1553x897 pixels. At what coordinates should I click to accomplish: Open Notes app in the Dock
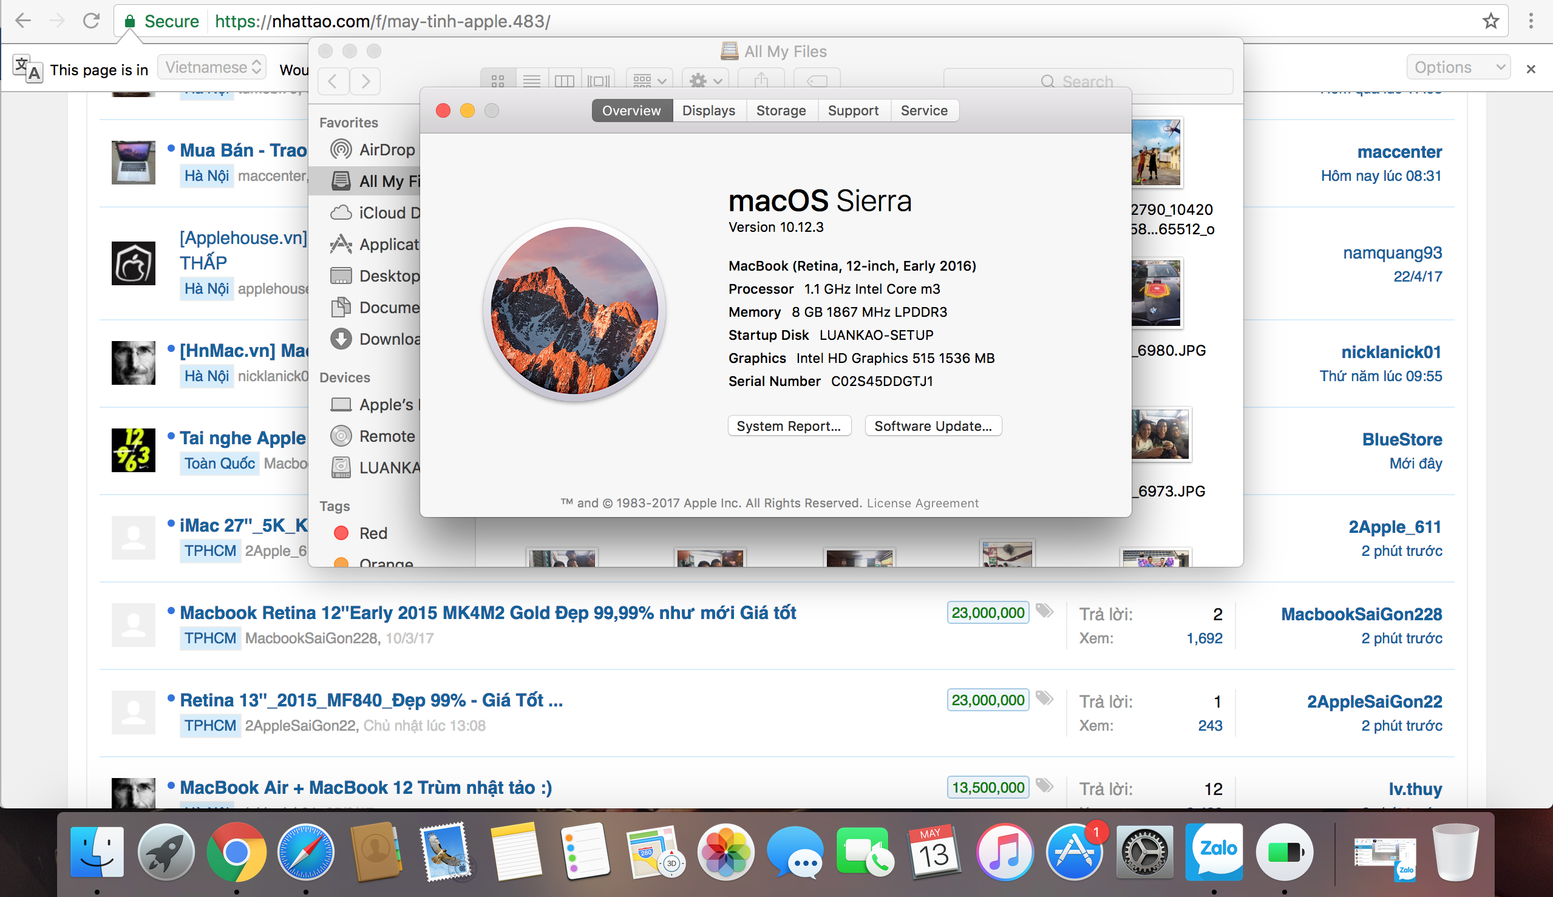coord(515,851)
